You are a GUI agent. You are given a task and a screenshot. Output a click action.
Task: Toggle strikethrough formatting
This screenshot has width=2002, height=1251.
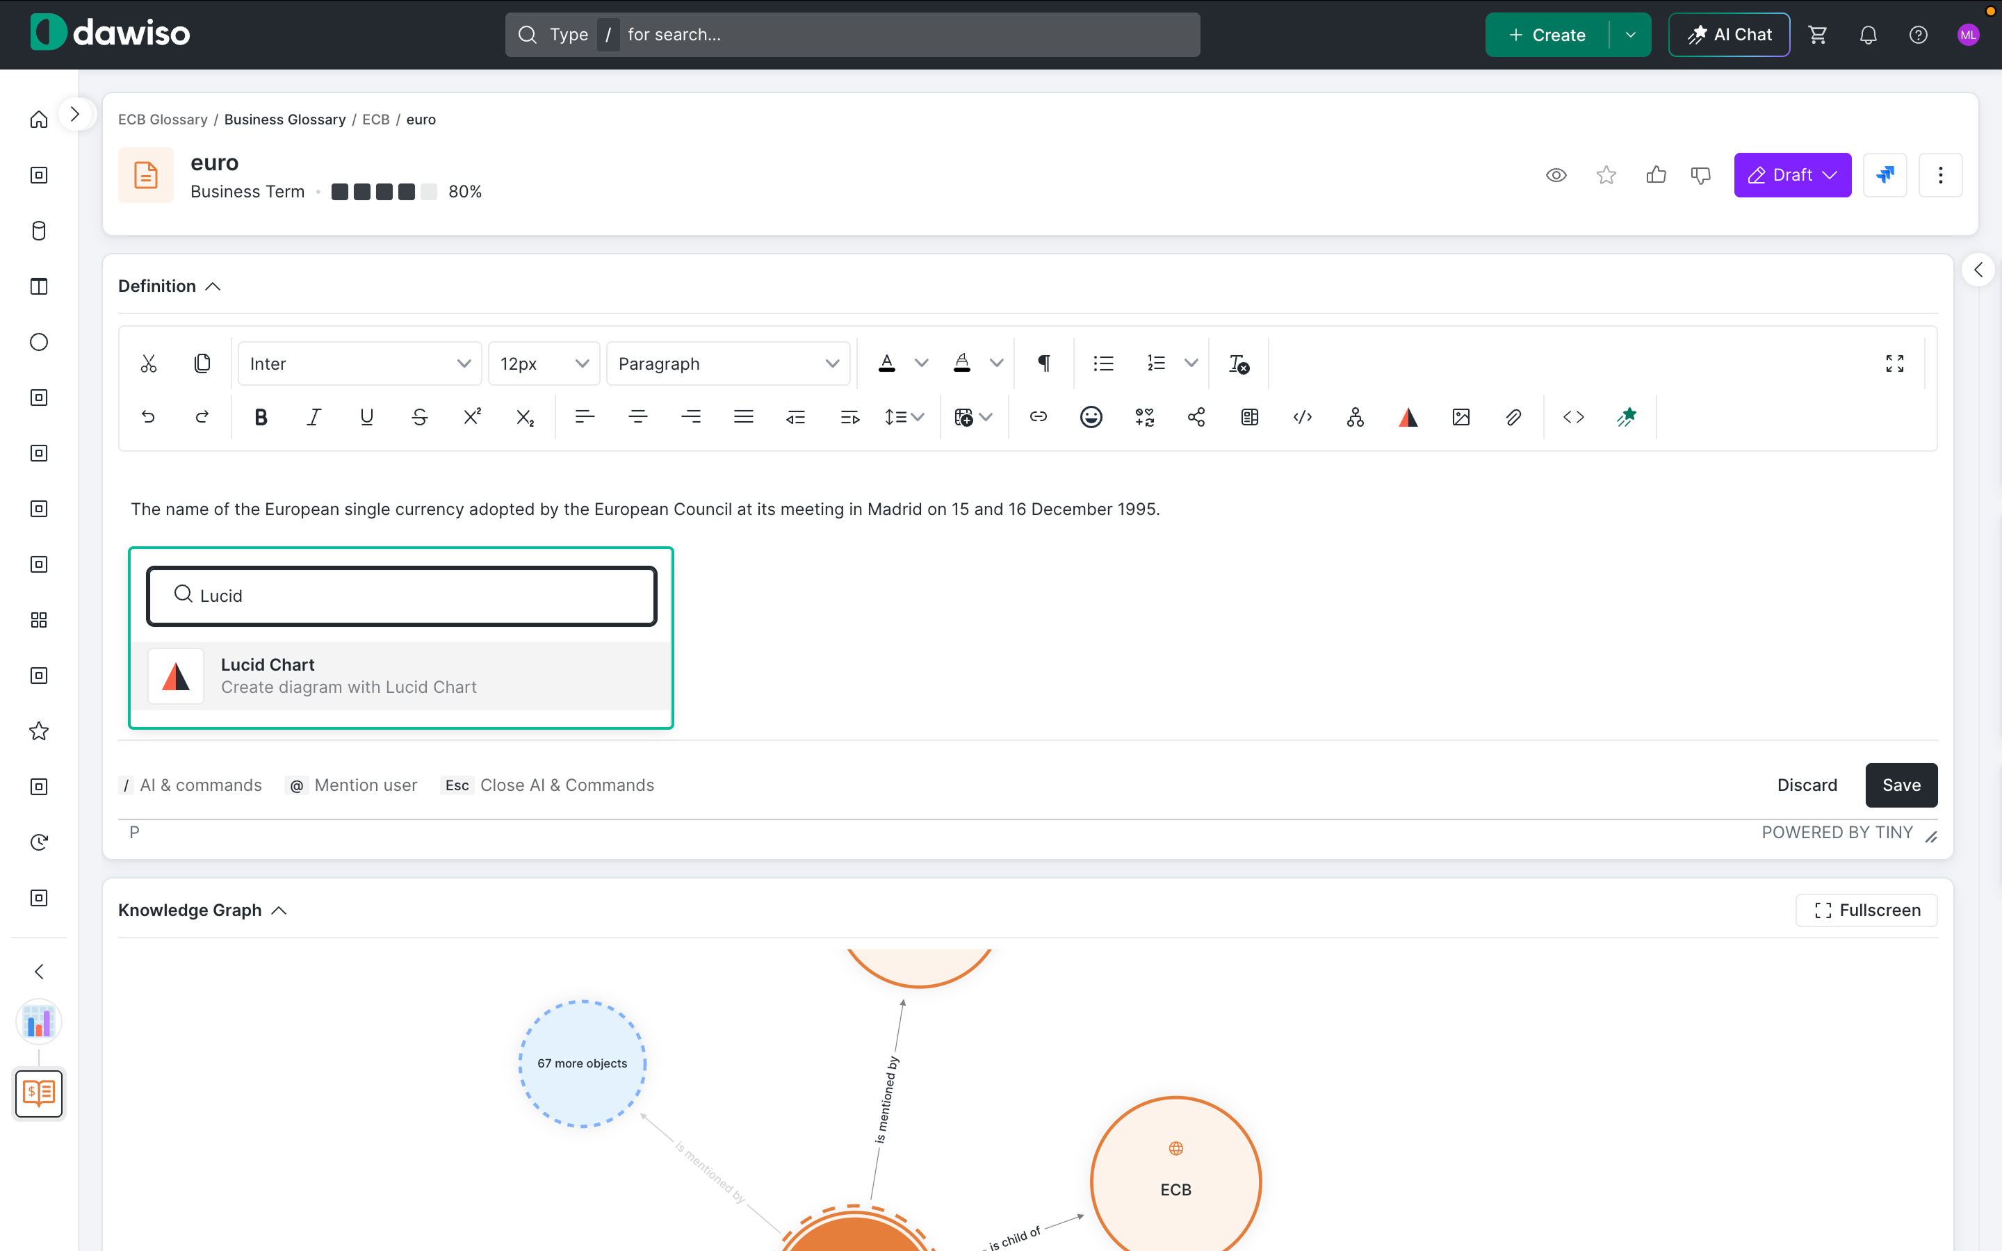coord(419,417)
